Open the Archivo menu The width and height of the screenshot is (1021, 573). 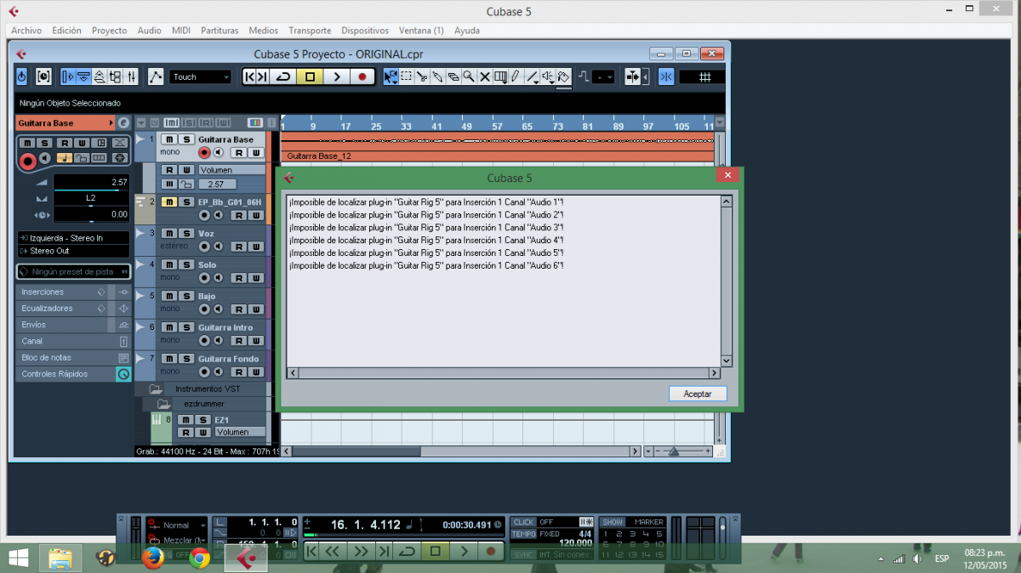tap(26, 31)
